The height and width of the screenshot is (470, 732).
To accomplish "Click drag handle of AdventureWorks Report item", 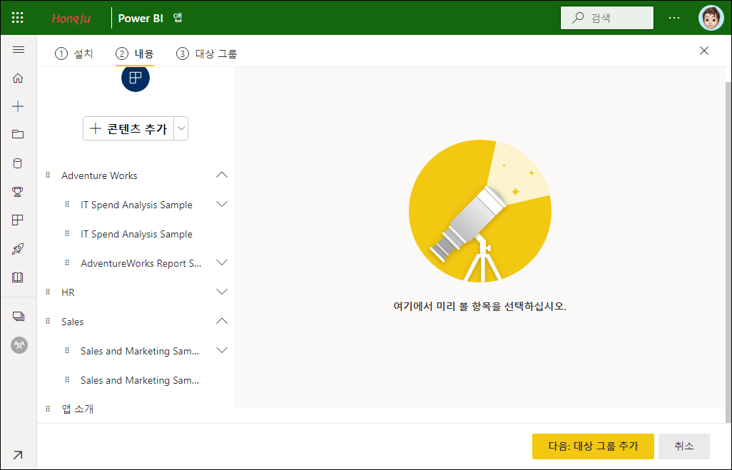I will 67,262.
